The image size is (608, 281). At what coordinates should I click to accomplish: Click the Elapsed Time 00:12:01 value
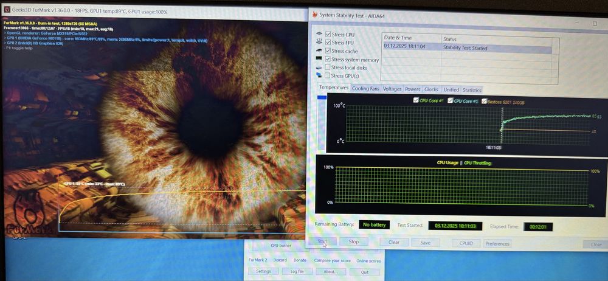(x=538, y=227)
